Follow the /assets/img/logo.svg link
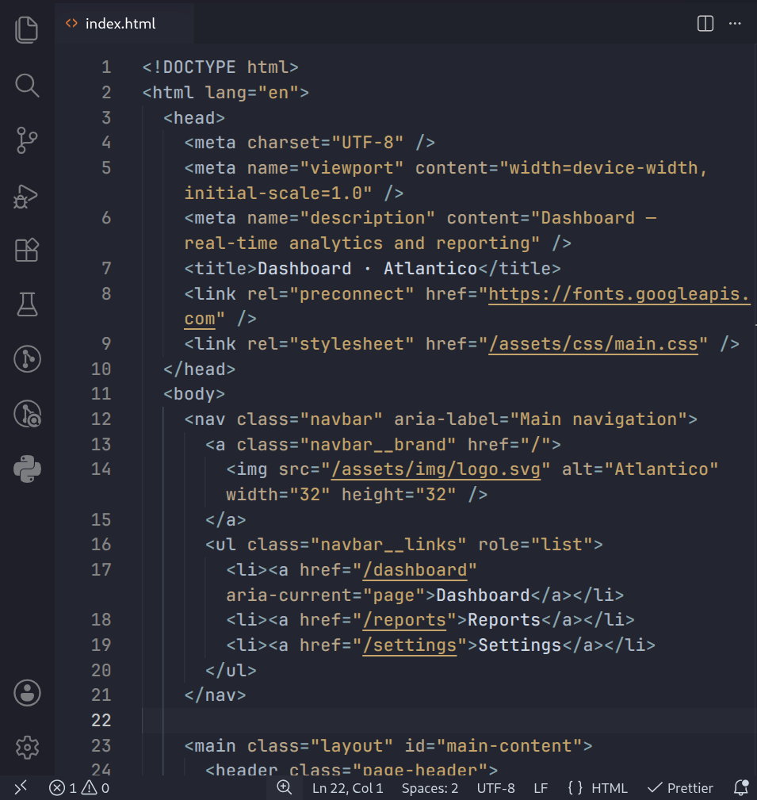 (x=436, y=469)
